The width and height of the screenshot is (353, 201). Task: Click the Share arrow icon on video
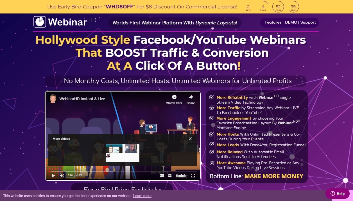click(191, 97)
